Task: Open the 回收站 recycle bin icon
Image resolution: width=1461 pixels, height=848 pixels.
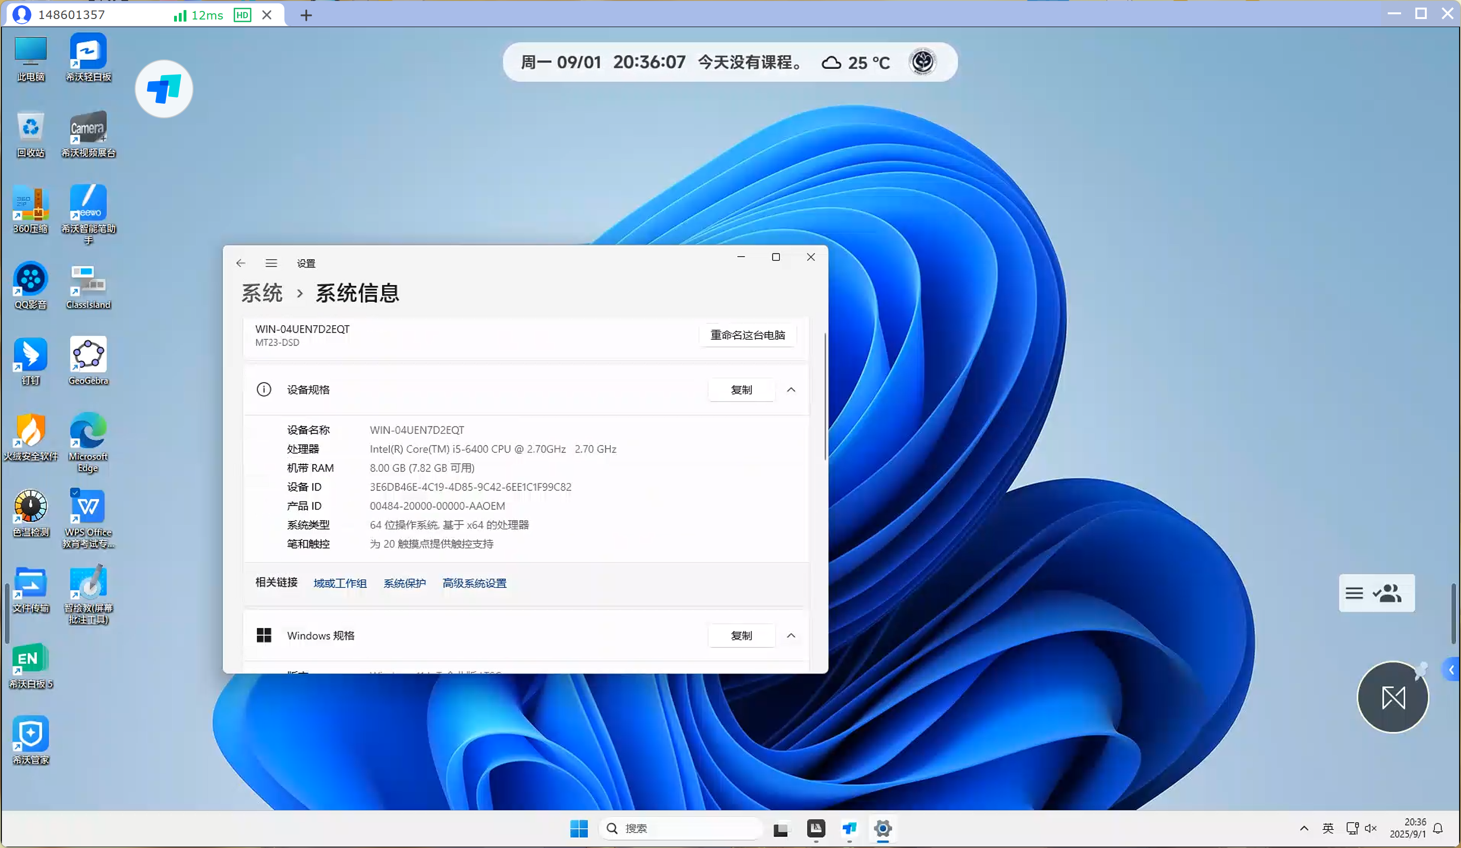Action: click(30, 135)
